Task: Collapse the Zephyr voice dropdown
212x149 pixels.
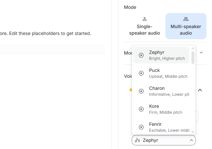Action: tap(191, 140)
